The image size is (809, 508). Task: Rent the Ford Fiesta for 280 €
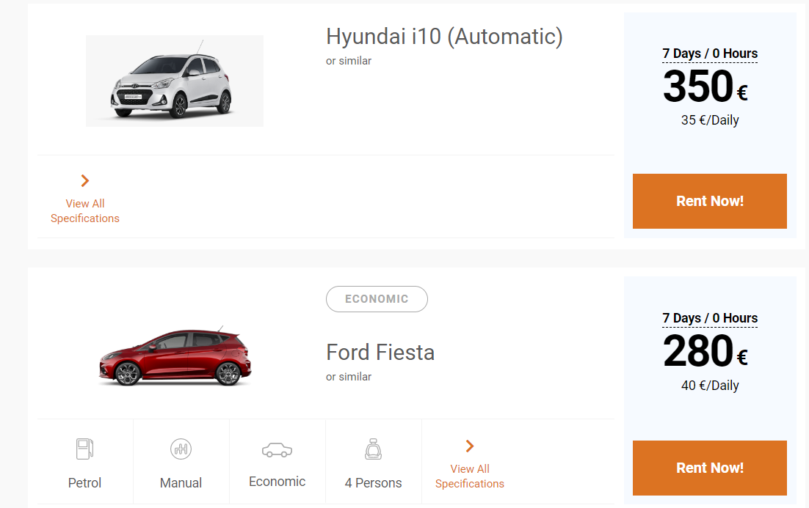[709, 468]
